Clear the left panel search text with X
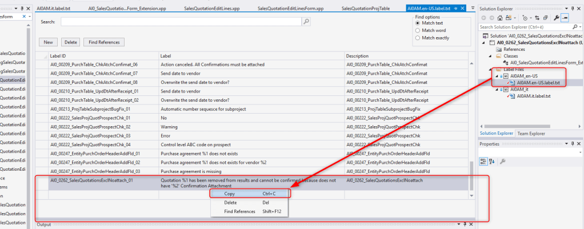Viewport: 584px width, 229px height. 25,17
